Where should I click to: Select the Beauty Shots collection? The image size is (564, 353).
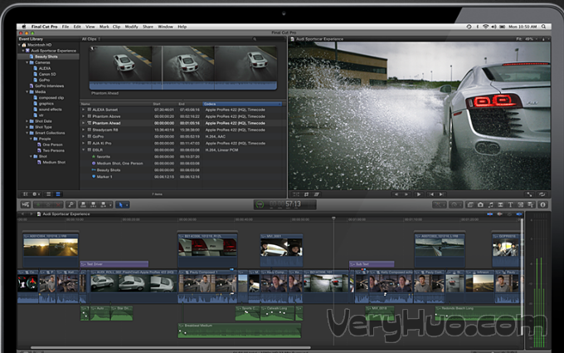click(48, 56)
